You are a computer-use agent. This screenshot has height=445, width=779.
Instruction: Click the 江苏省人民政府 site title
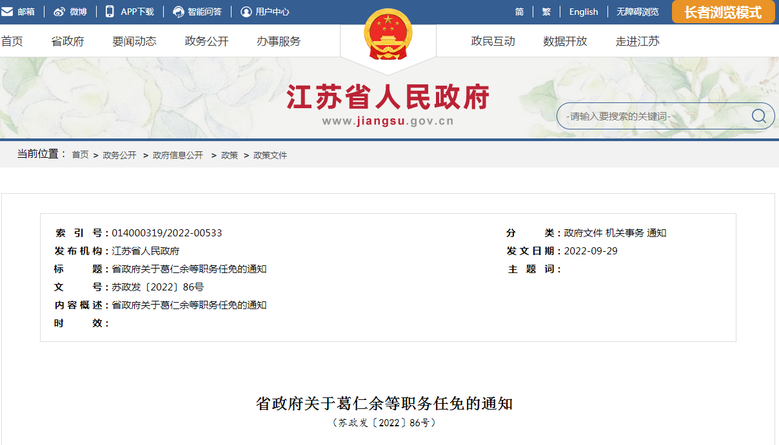click(x=388, y=98)
